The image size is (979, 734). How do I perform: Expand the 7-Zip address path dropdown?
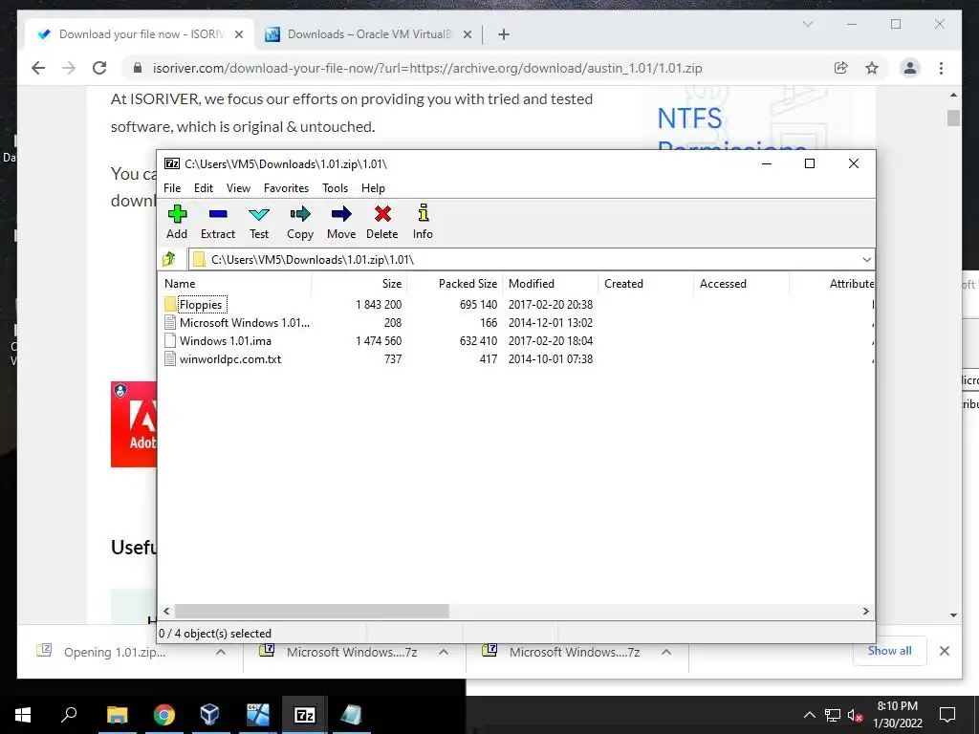pyautogui.click(x=866, y=260)
